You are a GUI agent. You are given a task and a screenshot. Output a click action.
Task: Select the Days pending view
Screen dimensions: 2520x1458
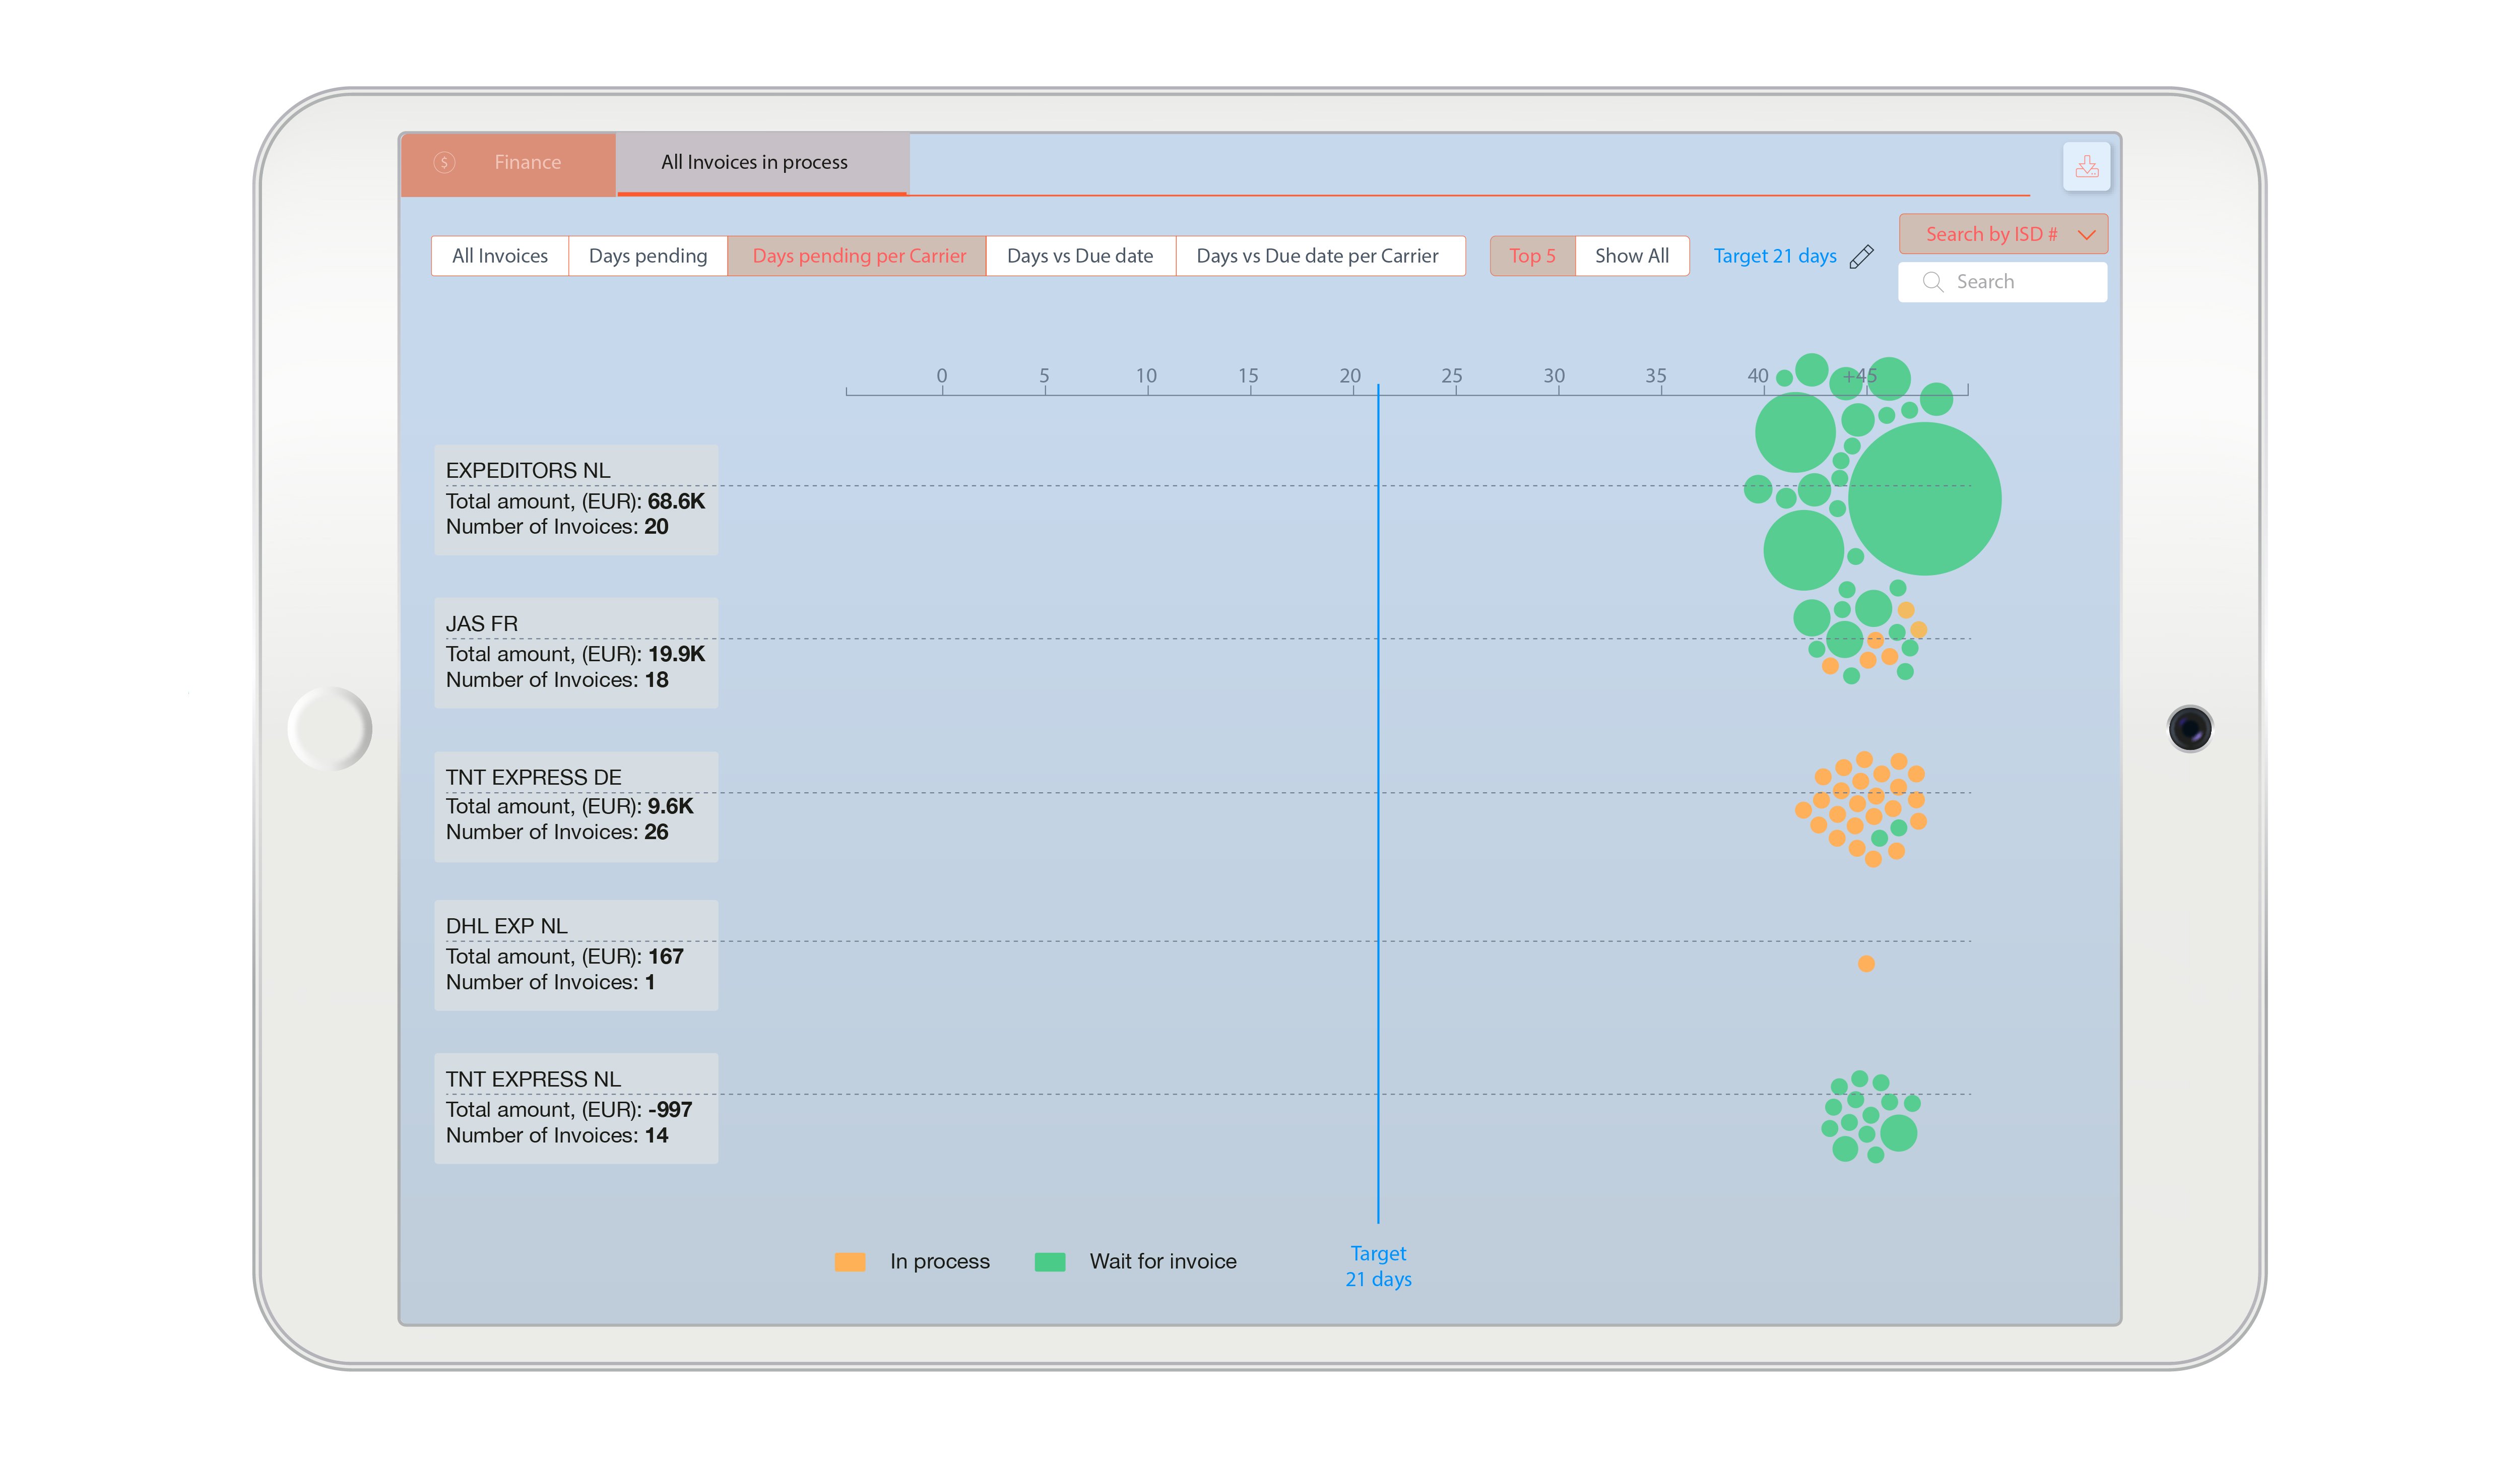tap(647, 256)
